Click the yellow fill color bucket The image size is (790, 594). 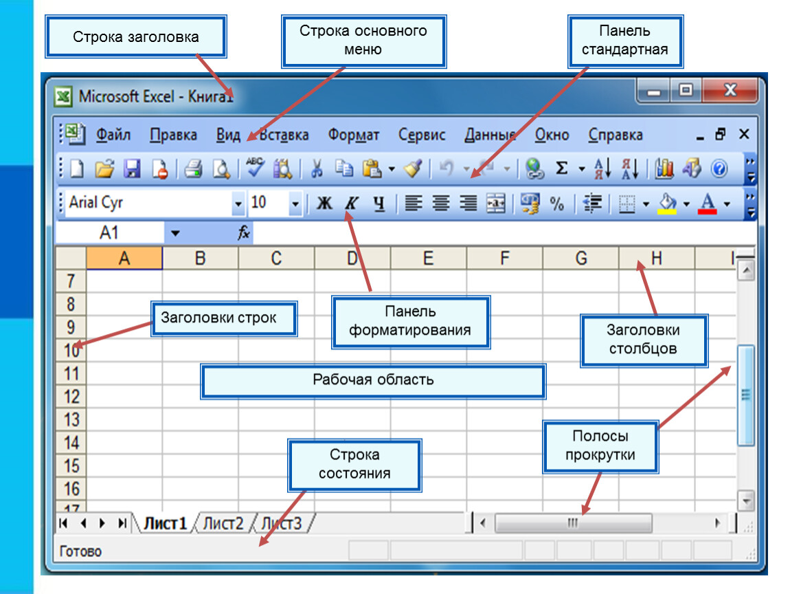tap(668, 203)
